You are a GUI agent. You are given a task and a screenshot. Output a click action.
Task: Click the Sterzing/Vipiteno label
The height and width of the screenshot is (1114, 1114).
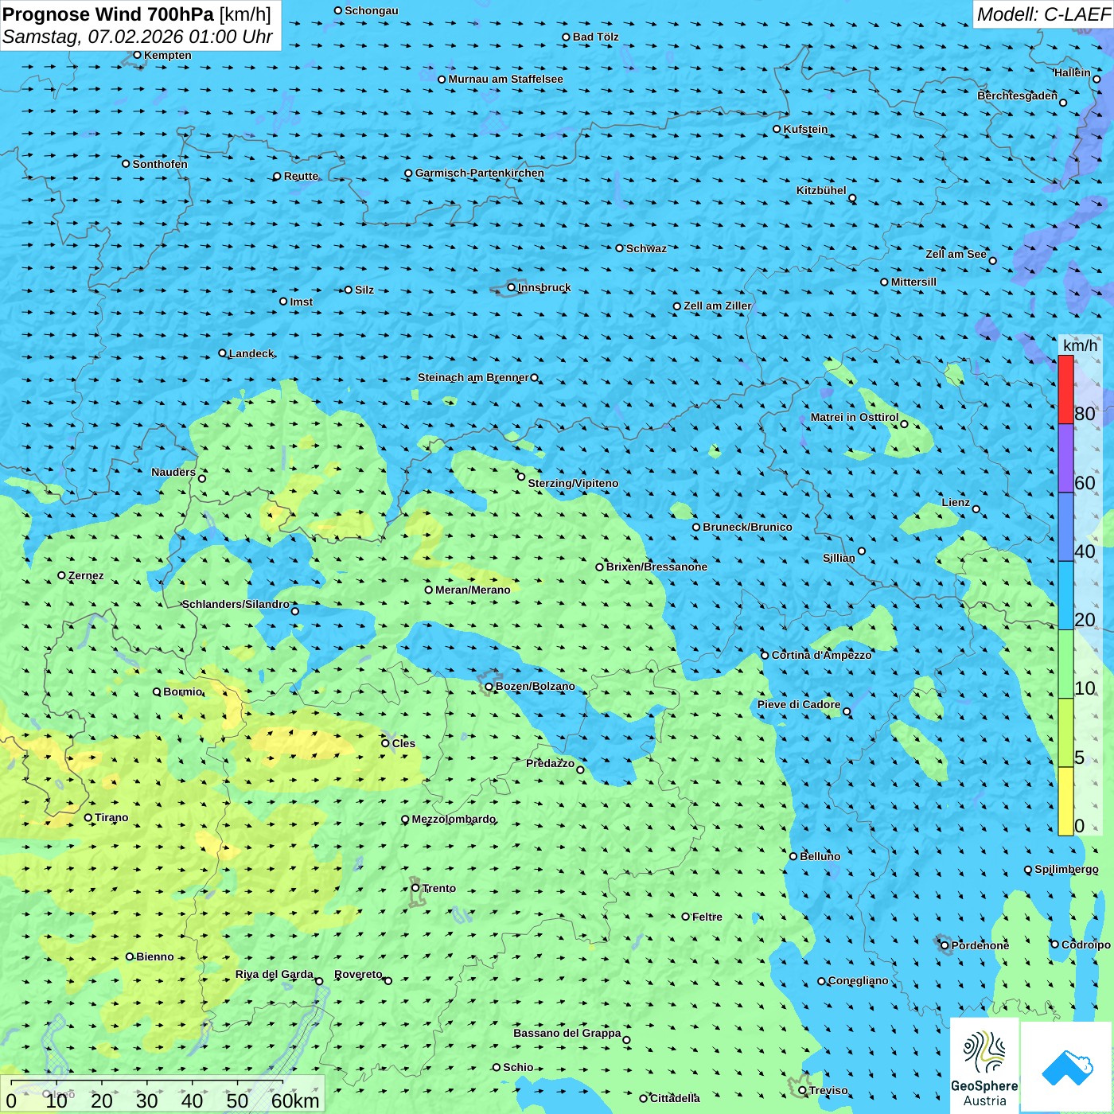[574, 483]
